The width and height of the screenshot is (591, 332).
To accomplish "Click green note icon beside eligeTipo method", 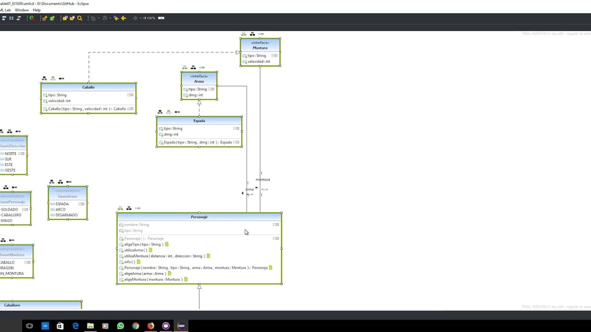I will tap(167, 244).
